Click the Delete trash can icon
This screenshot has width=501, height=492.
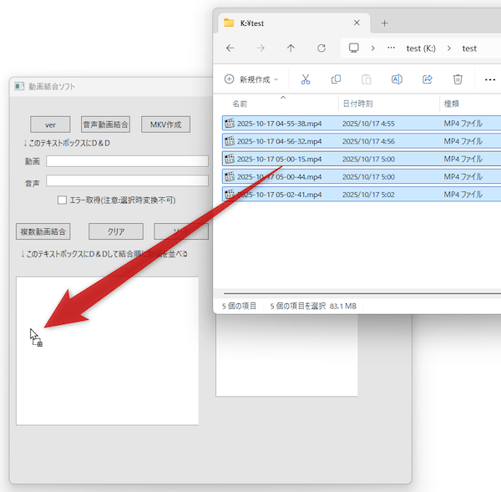click(x=458, y=79)
